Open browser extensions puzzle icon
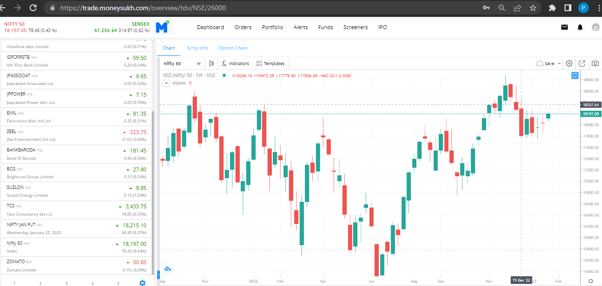This screenshot has height=286, width=602. pyautogui.click(x=552, y=8)
